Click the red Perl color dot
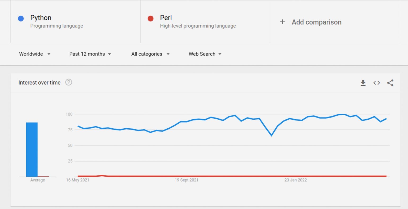The image size is (408, 209). click(150, 18)
